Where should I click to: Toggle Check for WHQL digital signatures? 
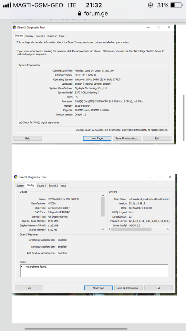tap(20, 123)
